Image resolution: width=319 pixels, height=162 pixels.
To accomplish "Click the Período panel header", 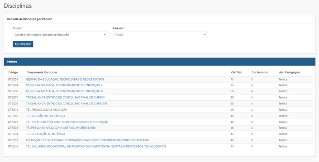I will tap(160, 62).
